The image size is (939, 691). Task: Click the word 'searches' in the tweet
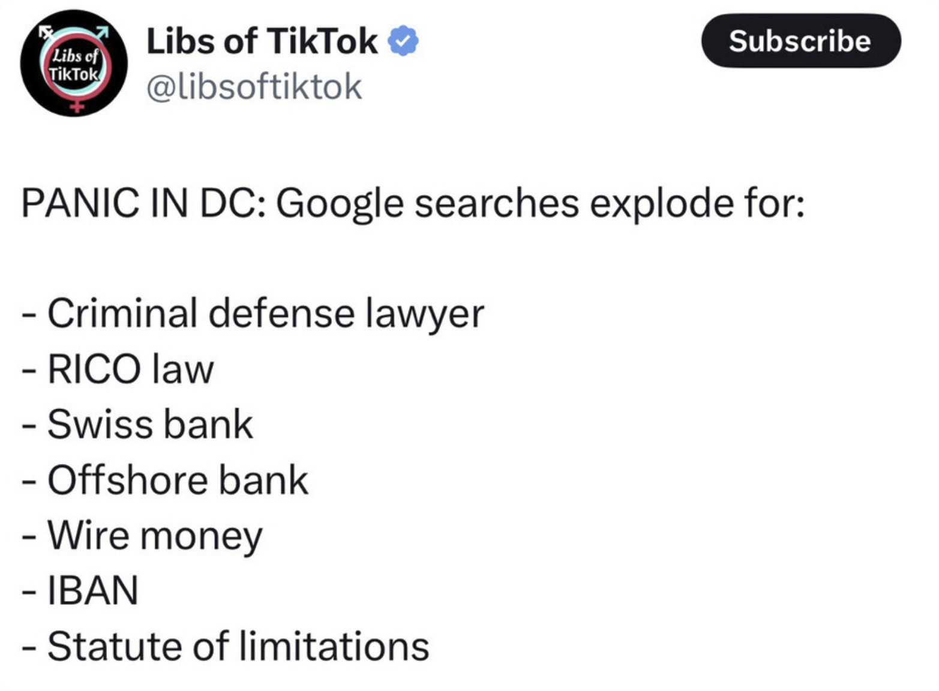(496, 203)
